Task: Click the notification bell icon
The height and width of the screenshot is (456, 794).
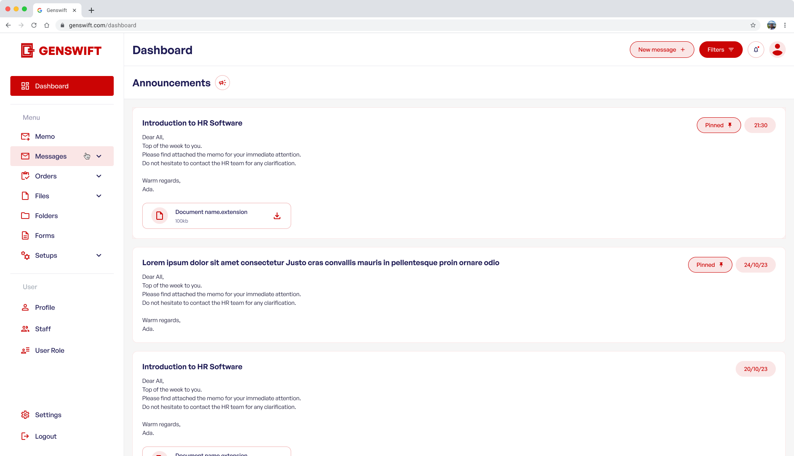Action: (756, 50)
